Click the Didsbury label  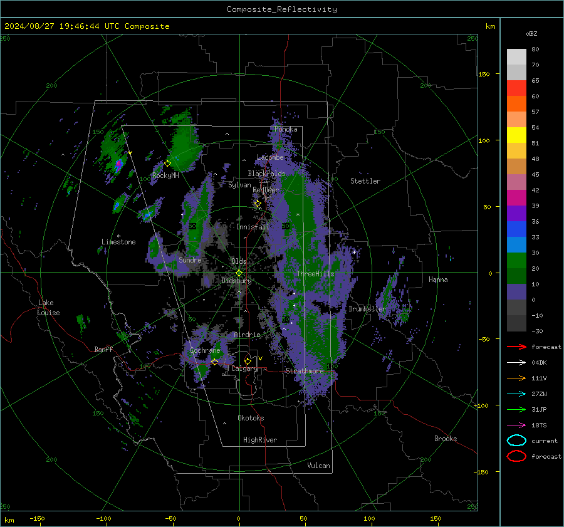click(x=236, y=281)
